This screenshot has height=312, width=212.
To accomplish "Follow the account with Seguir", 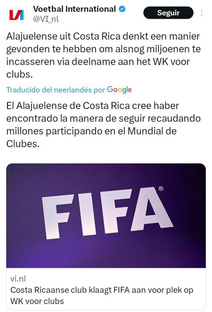I will click(x=168, y=13).
